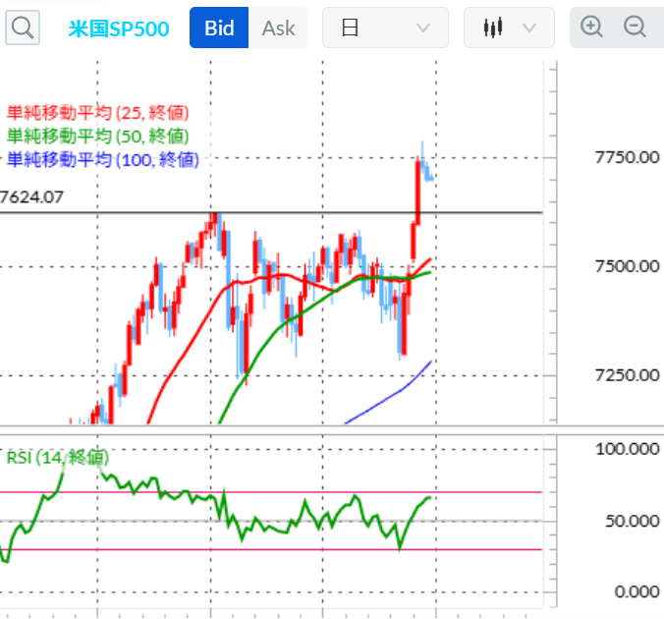Switch chart pricing to Bid
The image size is (664, 619).
tap(219, 28)
